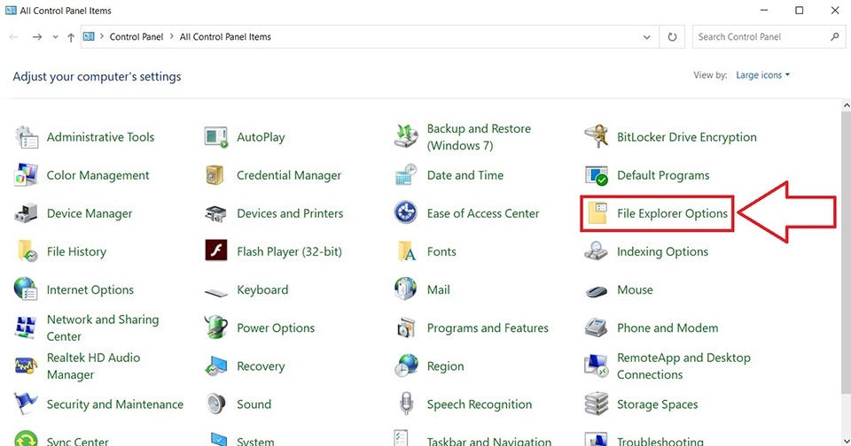The width and height of the screenshot is (851, 446).
Task: Open the Administrative Tools icon
Action: (x=26, y=137)
